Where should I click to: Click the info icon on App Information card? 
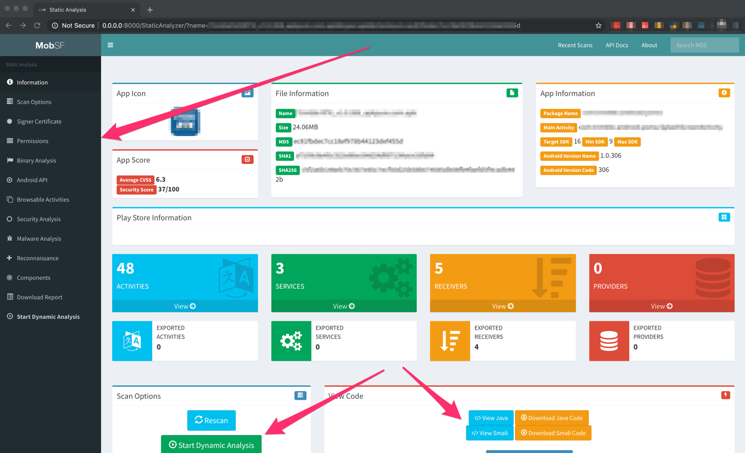pos(724,93)
